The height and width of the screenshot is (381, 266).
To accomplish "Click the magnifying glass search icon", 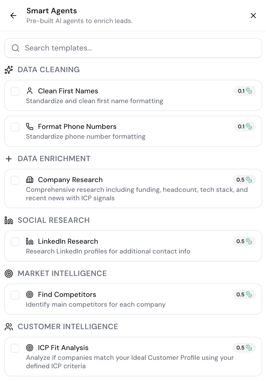I will [15, 48].
